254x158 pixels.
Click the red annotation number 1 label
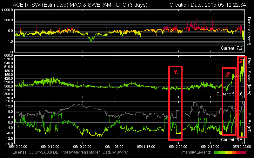176,72
